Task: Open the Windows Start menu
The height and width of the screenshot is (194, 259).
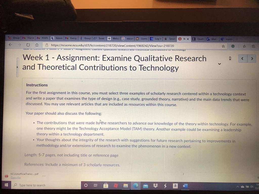Action: (6, 185)
